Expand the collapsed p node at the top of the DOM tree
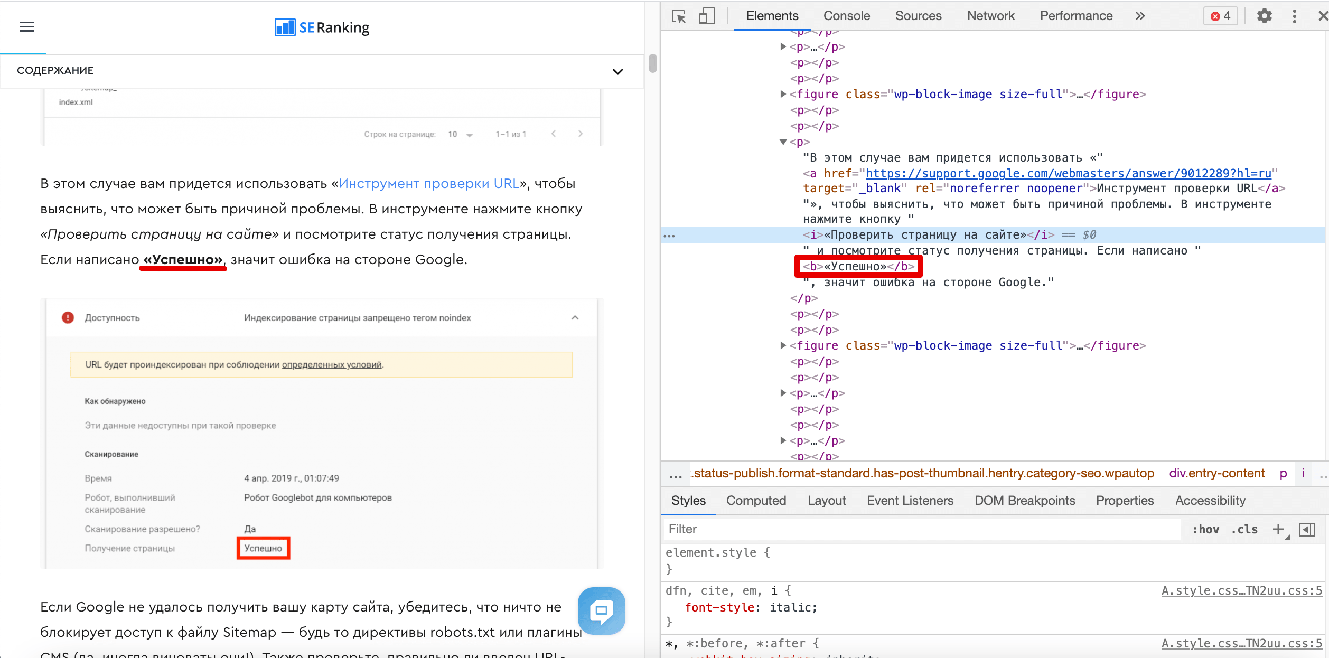 pyautogui.click(x=783, y=47)
